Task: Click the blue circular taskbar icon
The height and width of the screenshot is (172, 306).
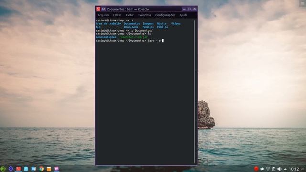Action: 11,169
